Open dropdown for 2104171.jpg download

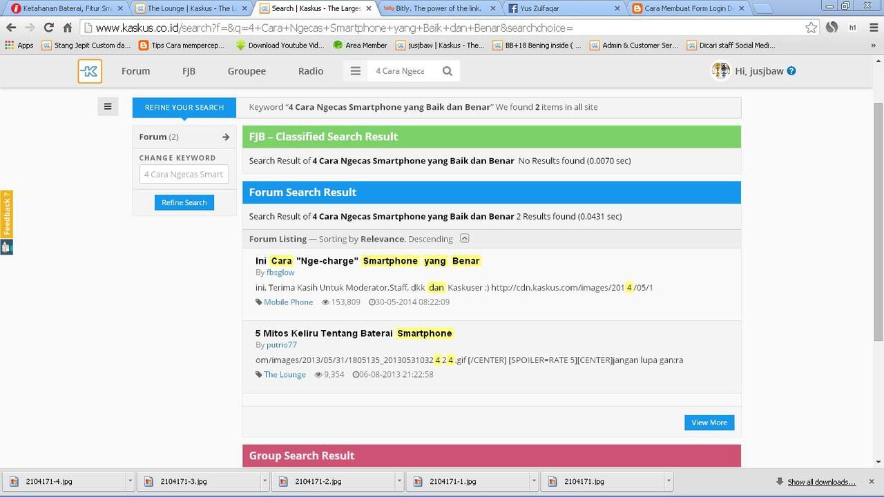668,481
